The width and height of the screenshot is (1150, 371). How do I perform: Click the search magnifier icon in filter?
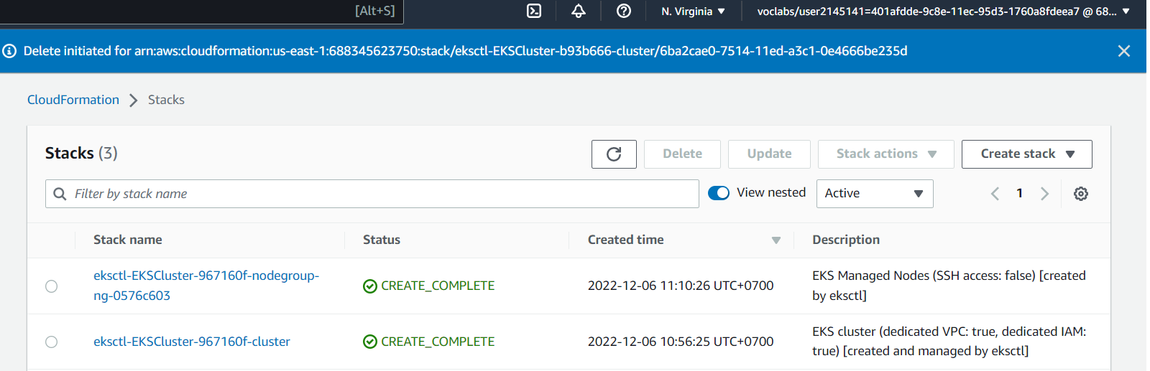pyautogui.click(x=60, y=194)
